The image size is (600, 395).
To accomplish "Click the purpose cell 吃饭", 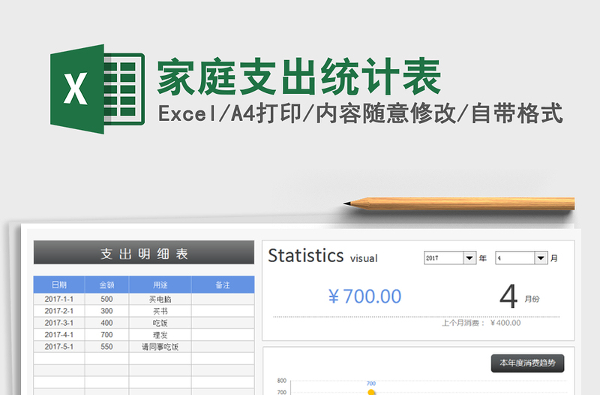I will coord(160,323).
